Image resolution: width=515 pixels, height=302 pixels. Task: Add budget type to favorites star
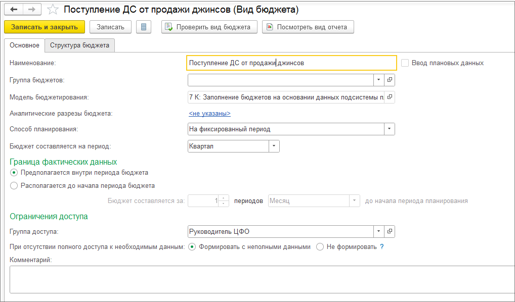pyautogui.click(x=52, y=10)
